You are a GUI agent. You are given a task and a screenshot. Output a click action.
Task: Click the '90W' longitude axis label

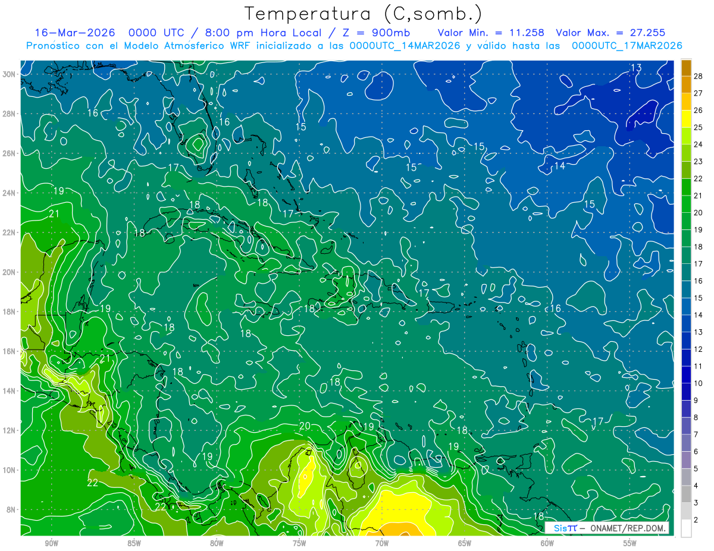pyautogui.click(x=51, y=543)
